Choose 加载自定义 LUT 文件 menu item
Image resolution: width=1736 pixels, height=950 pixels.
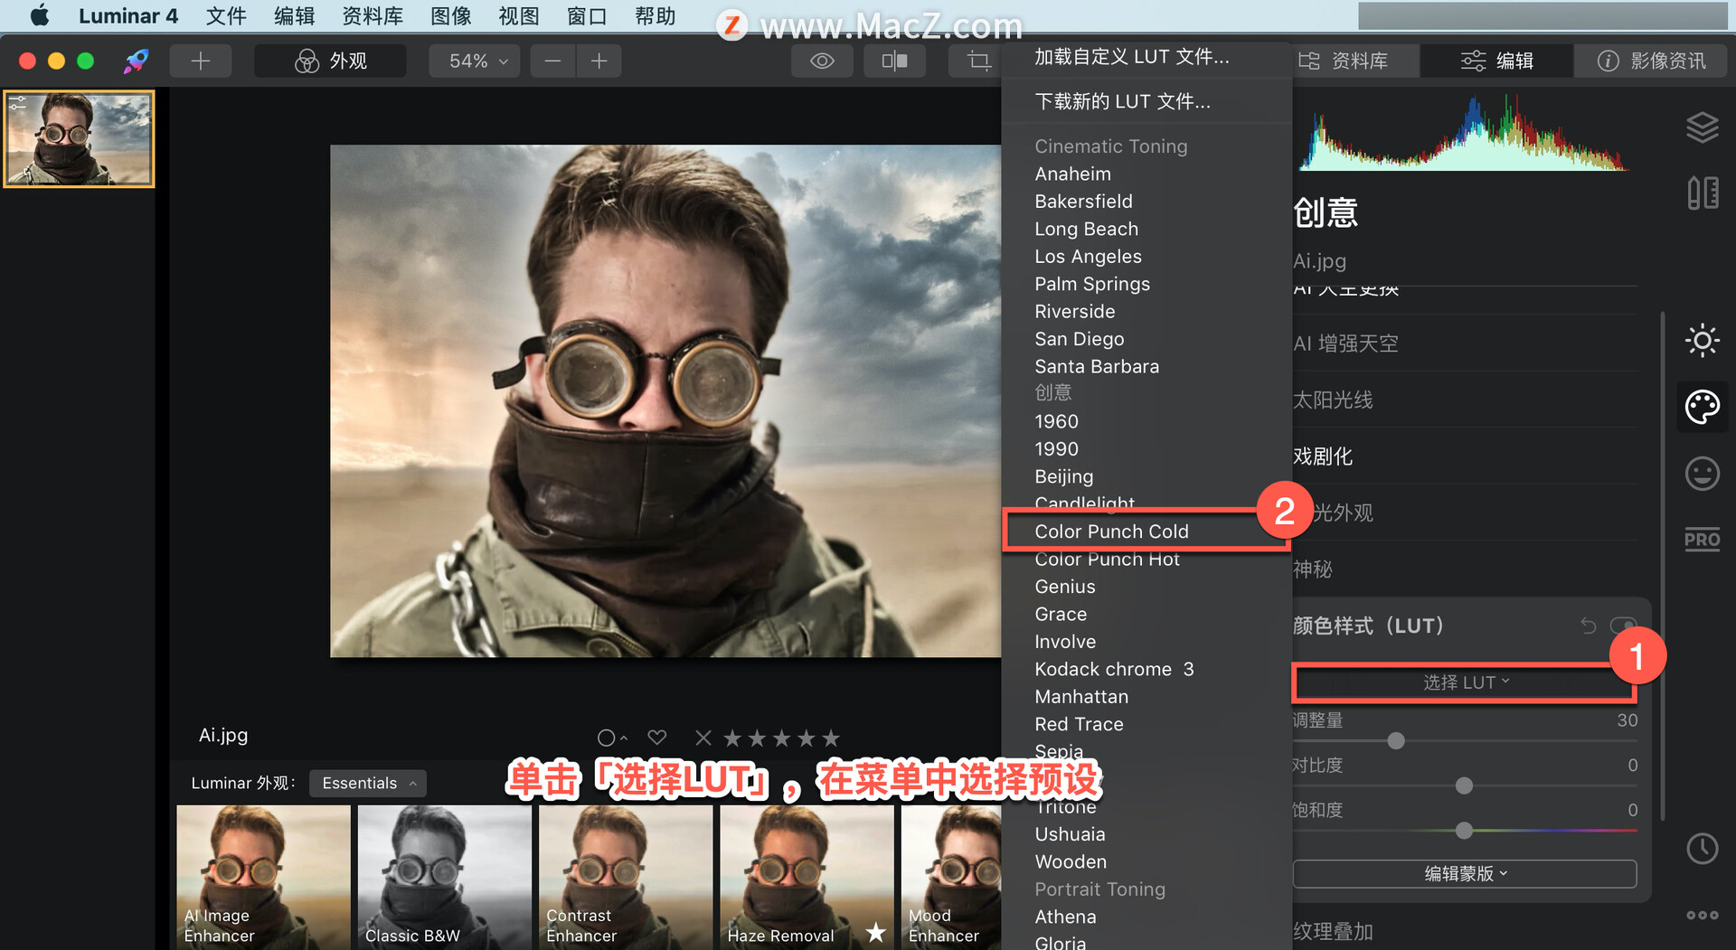tap(1132, 57)
